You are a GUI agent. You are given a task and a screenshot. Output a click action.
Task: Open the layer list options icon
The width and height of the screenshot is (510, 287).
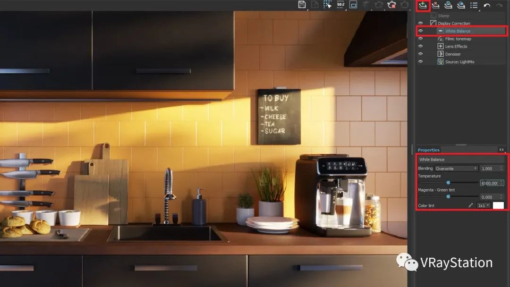click(474, 5)
